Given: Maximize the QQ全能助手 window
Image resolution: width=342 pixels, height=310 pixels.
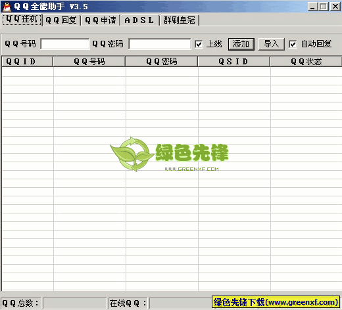Looking at the screenshot, I should pyautogui.click(x=324, y=7).
